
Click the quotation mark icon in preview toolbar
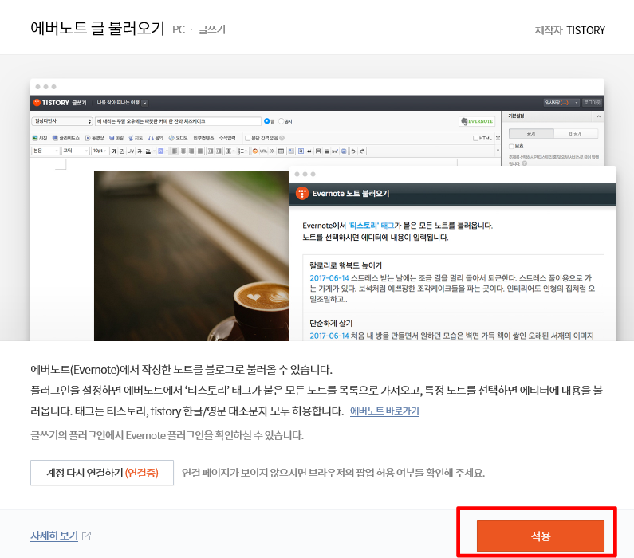point(309,151)
